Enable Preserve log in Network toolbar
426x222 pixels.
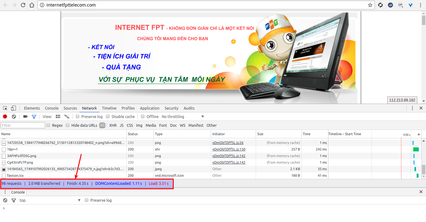coord(78,116)
